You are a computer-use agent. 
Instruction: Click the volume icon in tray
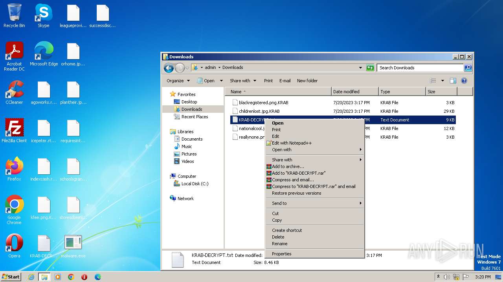(446, 277)
